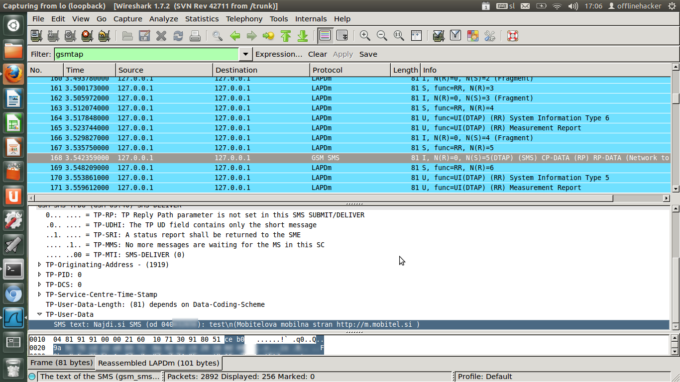This screenshot has width=680, height=382.
Task: Close capture file X icon
Action: (161, 36)
